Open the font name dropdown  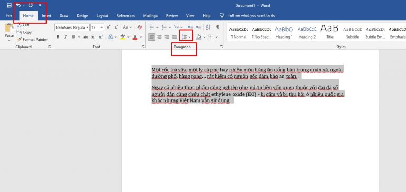(88, 27)
